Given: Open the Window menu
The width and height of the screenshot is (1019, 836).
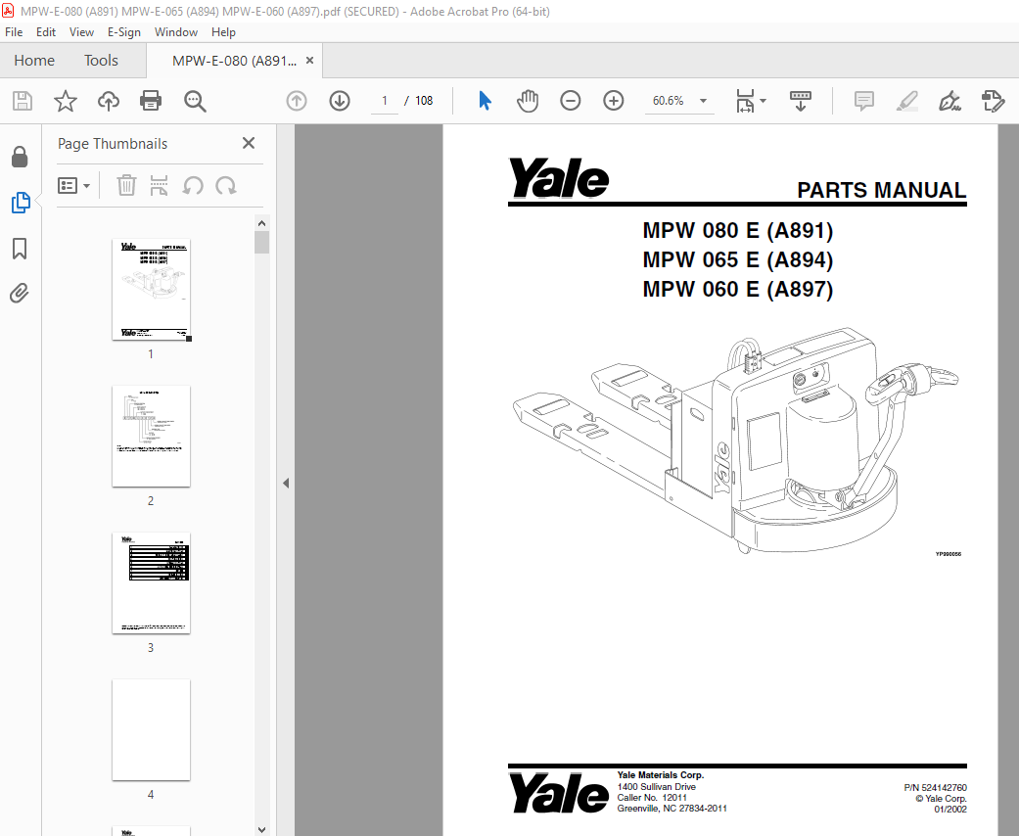Looking at the screenshot, I should point(175,32).
